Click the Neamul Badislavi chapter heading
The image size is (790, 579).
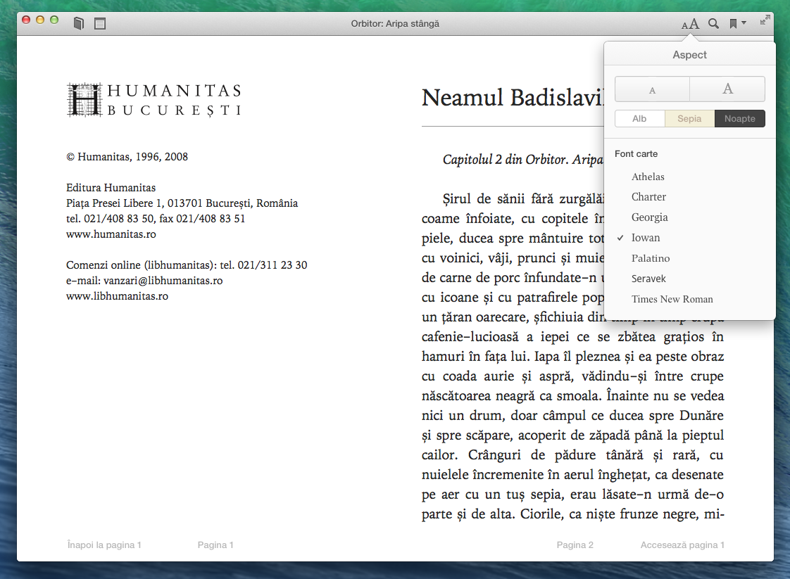513,98
